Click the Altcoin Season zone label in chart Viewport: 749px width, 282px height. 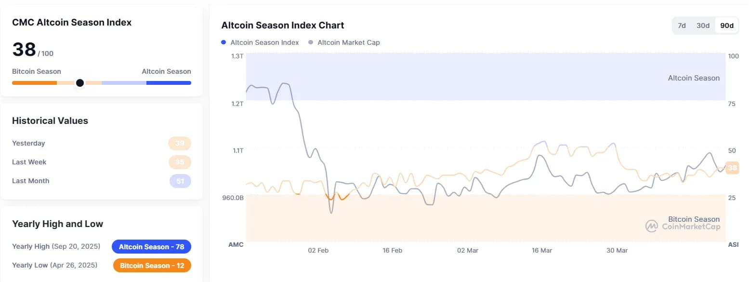(694, 78)
